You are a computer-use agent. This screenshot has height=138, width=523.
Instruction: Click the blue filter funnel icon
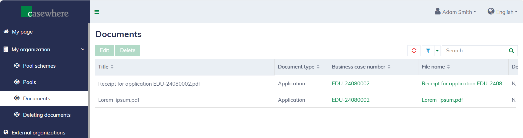428,50
